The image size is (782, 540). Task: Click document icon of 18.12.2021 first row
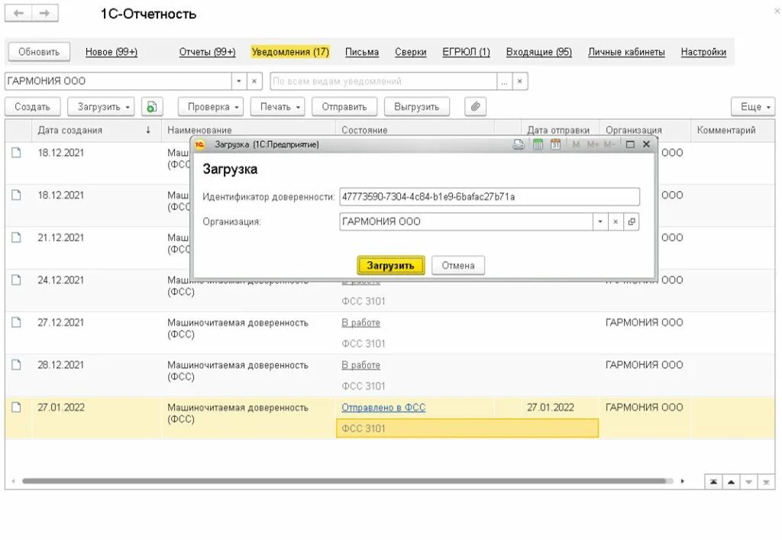pos(17,153)
